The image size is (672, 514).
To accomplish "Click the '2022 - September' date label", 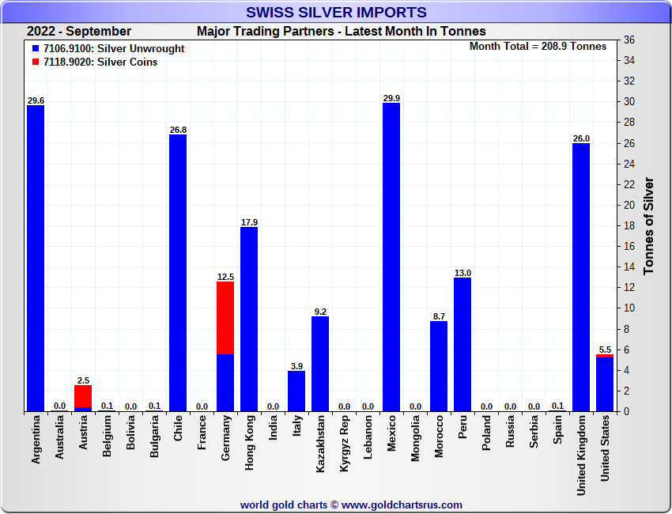I will 79,32.
